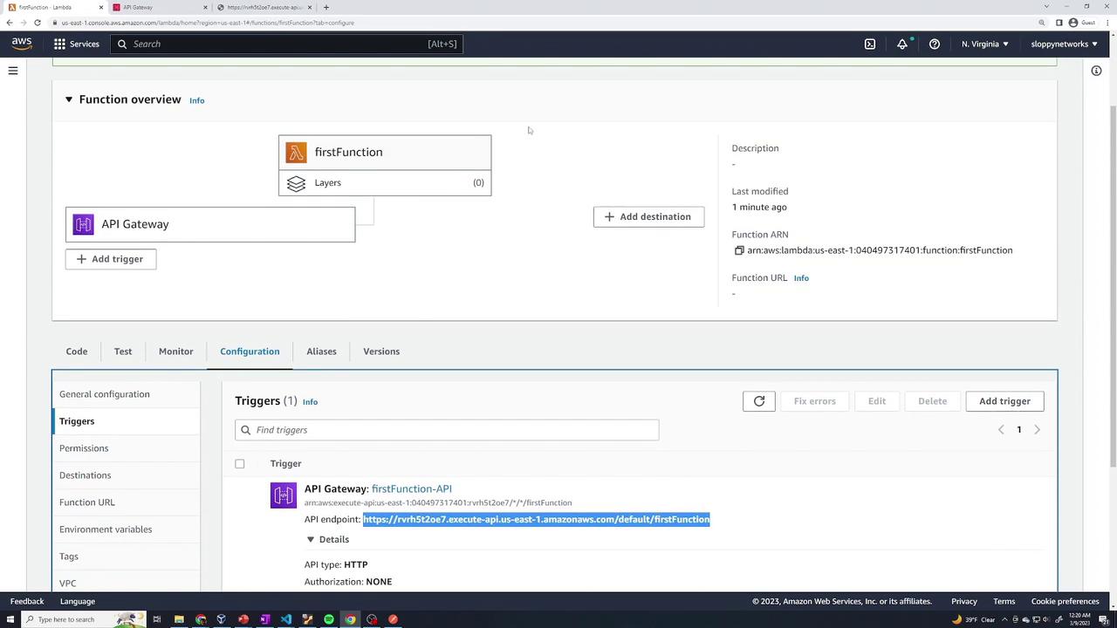Screen dimensions: 1117x628
Task: Open Visual Studio Code from taskbar
Action: [x=285, y=619]
